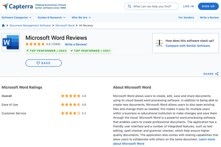Click the heart icon in Save button

tap(38, 63)
